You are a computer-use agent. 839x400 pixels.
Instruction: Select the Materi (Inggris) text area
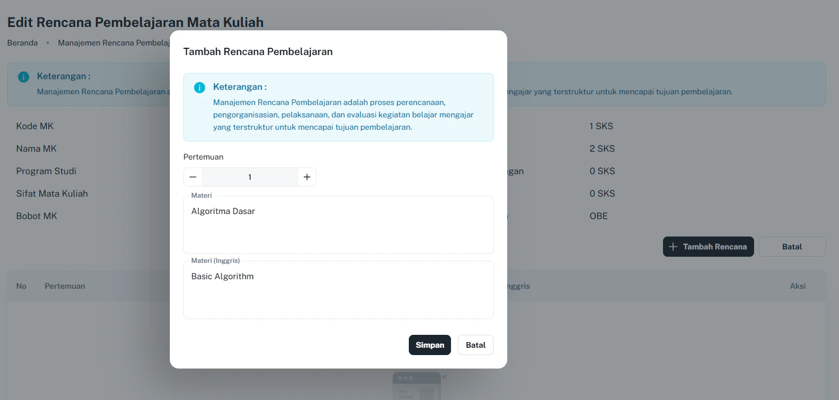click(x=339, y=289)
